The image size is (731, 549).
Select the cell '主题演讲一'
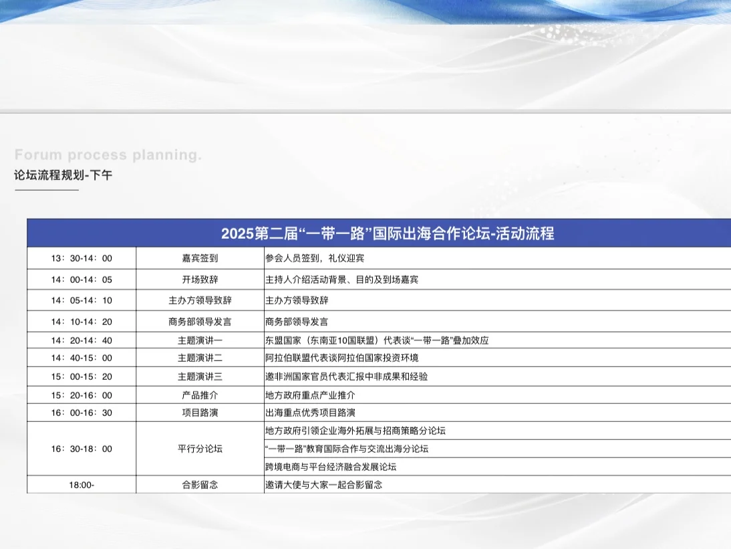[x=200, y=340]
